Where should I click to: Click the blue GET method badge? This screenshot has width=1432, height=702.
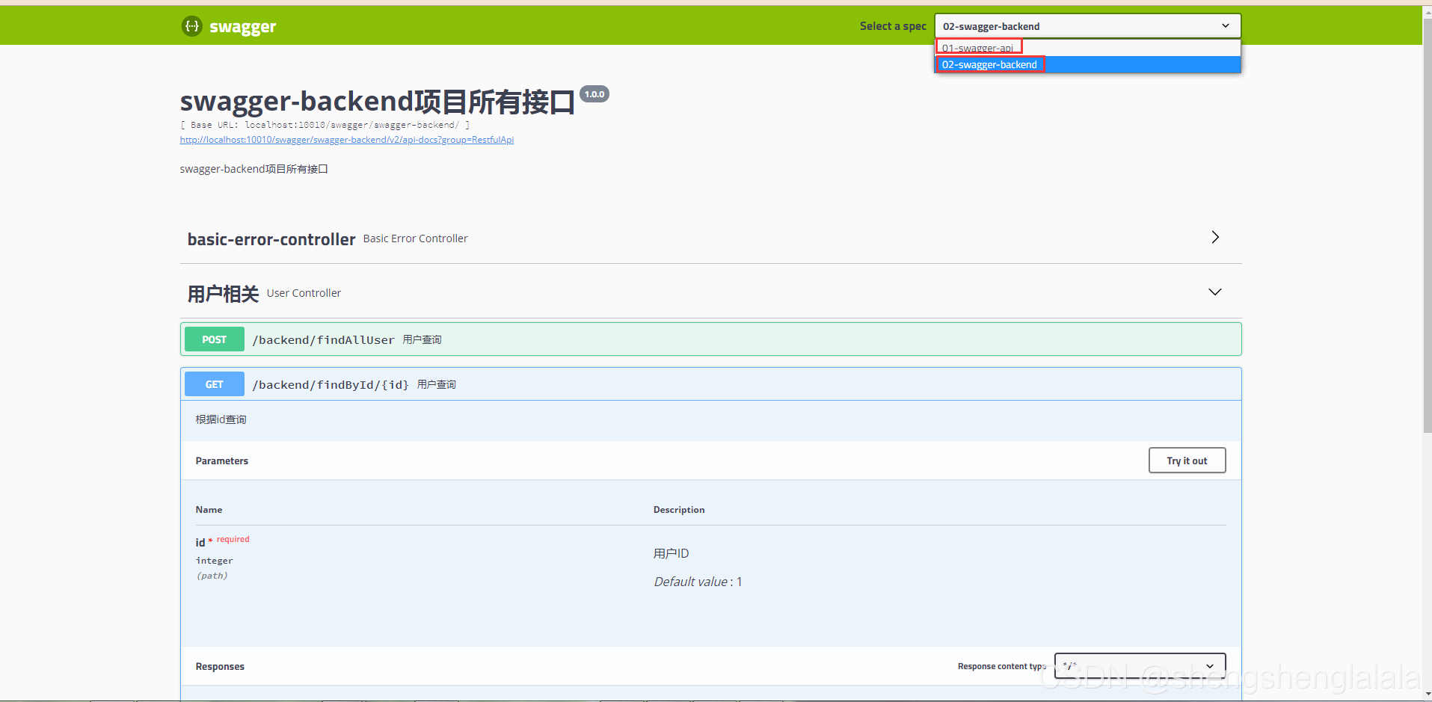click(214, 384)
